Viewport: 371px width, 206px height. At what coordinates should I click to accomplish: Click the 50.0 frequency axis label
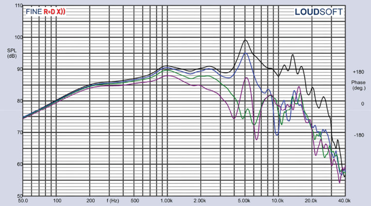tap(23, 201)
